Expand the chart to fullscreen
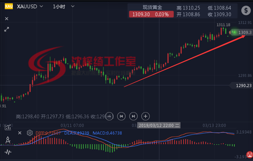The height and width of the screenshot is (161, 253). pos(7,29)
